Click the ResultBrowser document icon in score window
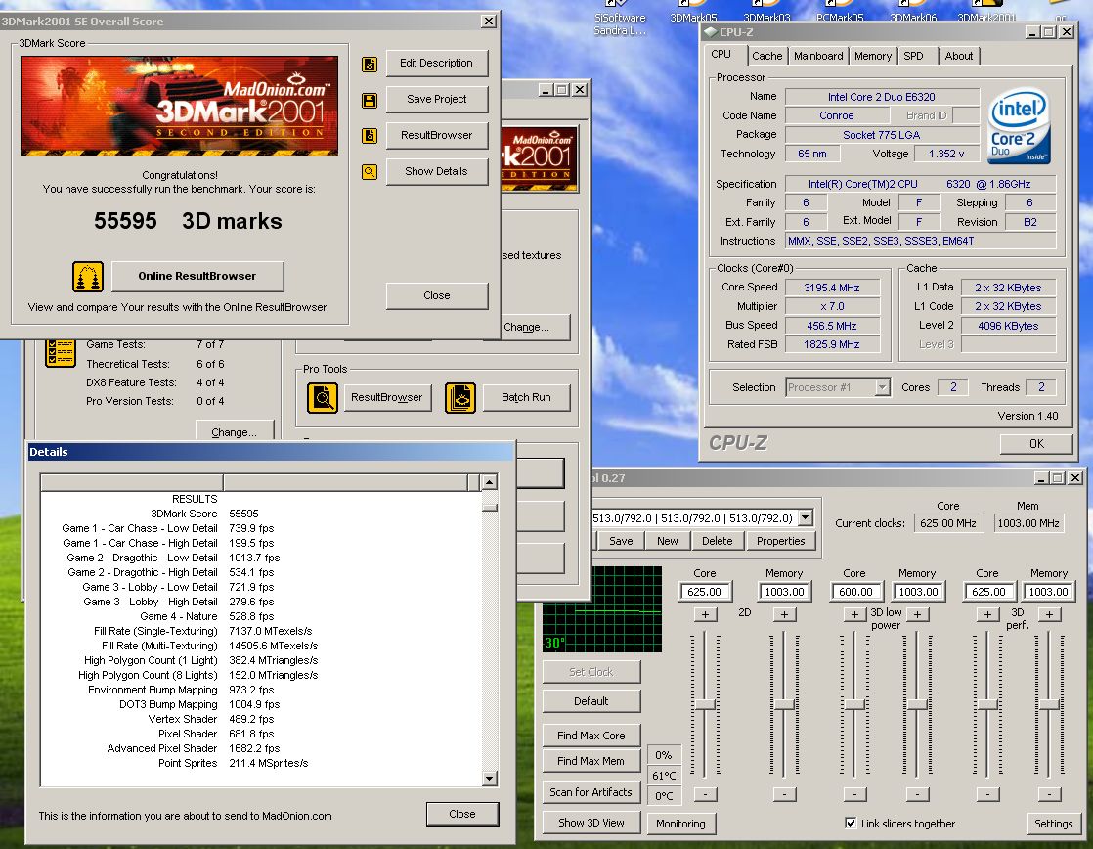This screenshot has height=849, width=1093. 370,135
